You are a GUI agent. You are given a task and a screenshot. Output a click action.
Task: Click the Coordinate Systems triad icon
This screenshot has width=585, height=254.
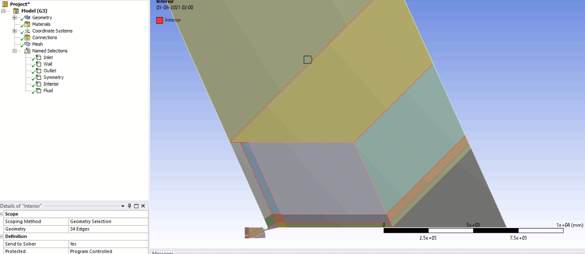click(27, 31)
